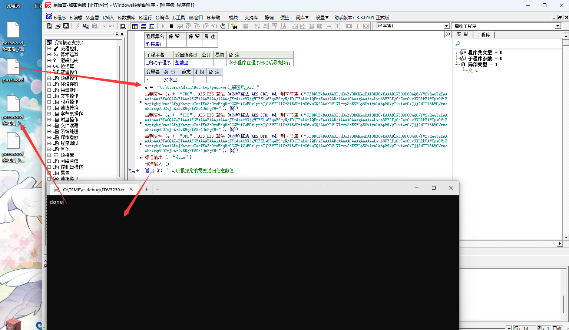Click the 文本型 variable type cell
The image size is (569, 330).
(x=171, y=80)
